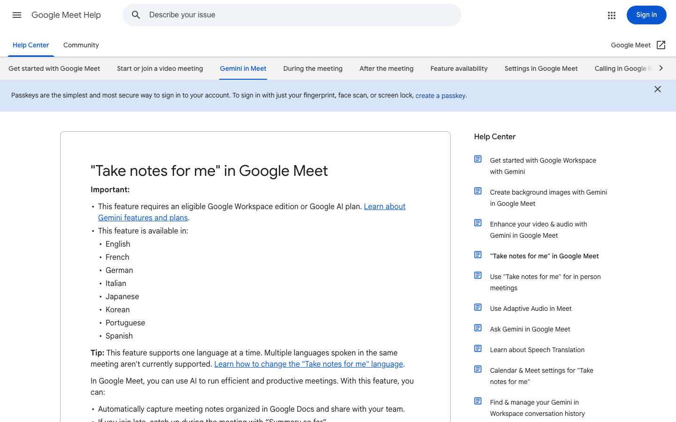Focus the Describe your issue search field
Viewport: 676px width, 422px height.
tap(292, 15)
